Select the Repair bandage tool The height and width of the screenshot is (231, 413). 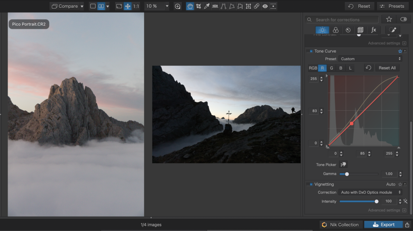257,6
